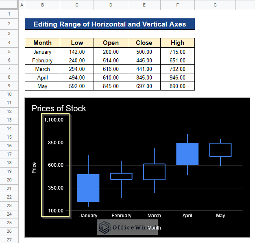Screen dimensions: 255x243
Task: Click the 'Close' table header cell
Action: pos(144,43)
